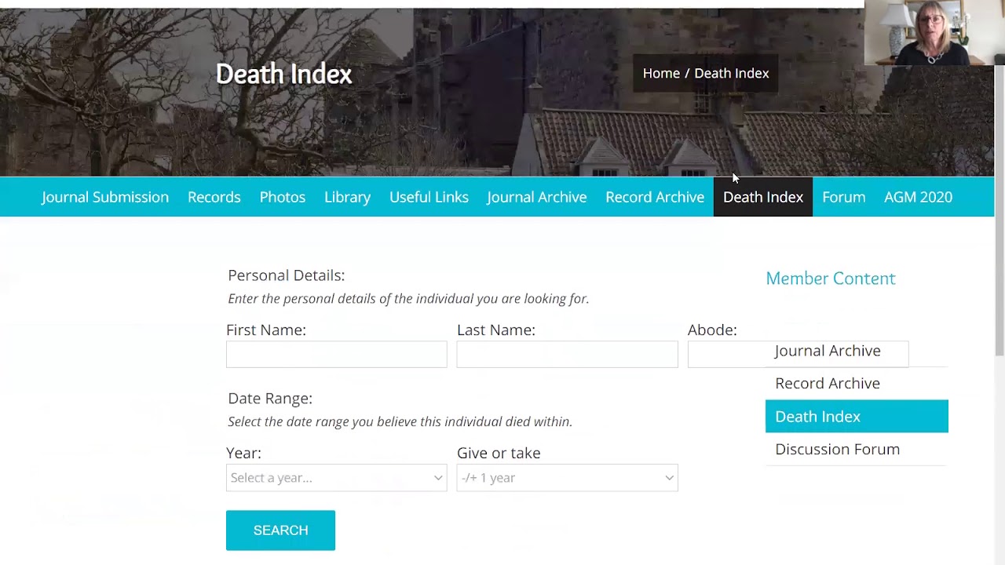Open Journal Archive in the Member Content sidebar
The image size is (1005, 565).
(828, 351)
